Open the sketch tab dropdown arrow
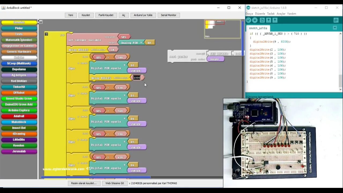This screenshot has height=193, width=343. [x=335, y=28]
